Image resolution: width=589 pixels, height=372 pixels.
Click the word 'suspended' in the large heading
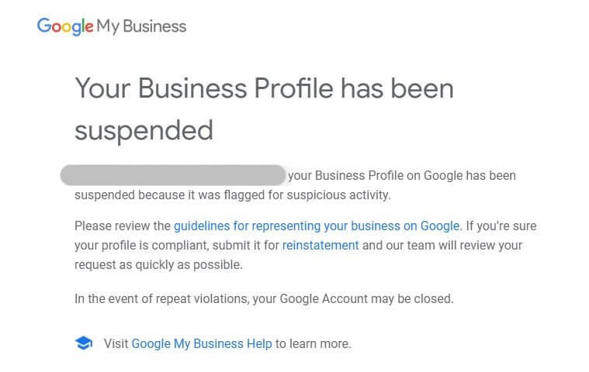click(144, 130)
